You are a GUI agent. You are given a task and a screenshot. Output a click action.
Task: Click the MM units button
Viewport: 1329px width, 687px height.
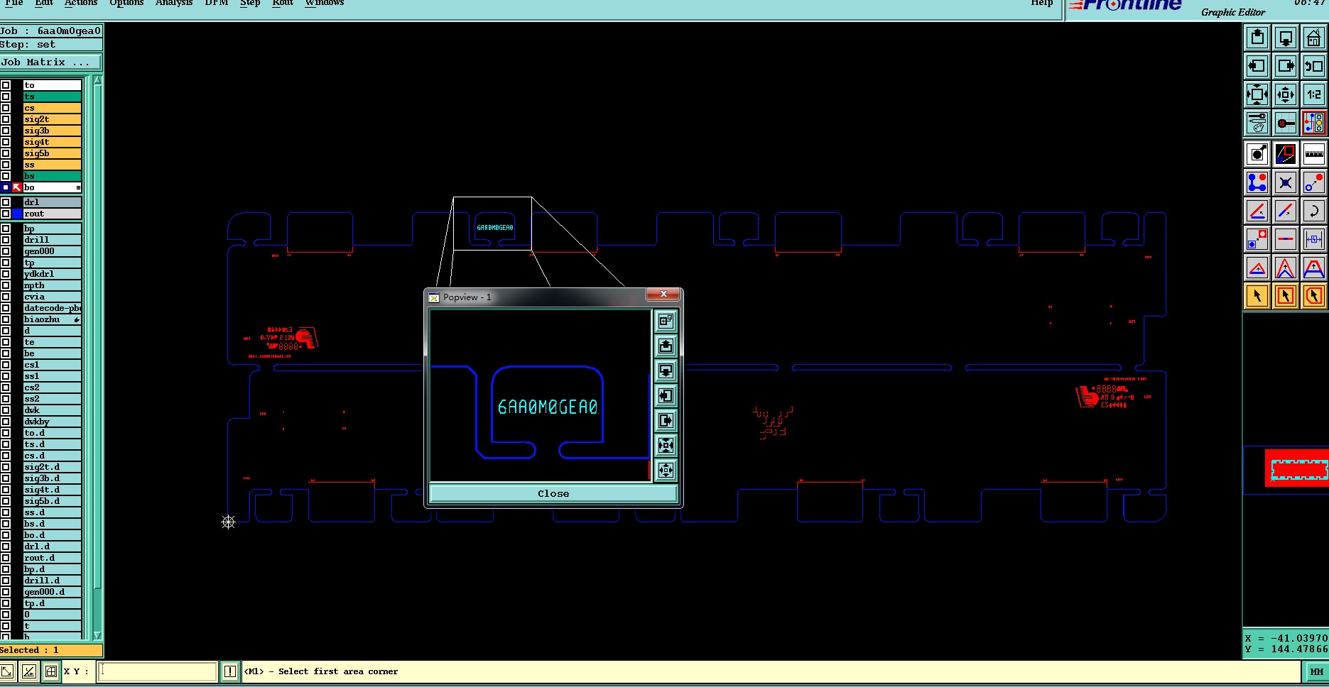(1316, 671)
